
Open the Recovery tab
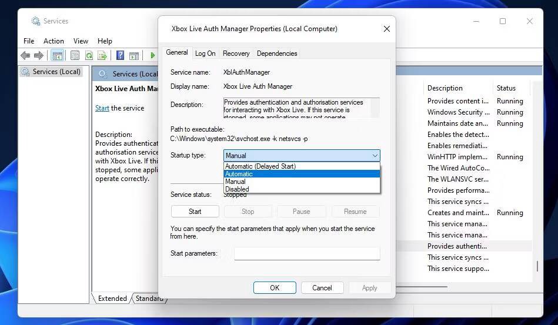pyautogui.click(x=236, y=53)
